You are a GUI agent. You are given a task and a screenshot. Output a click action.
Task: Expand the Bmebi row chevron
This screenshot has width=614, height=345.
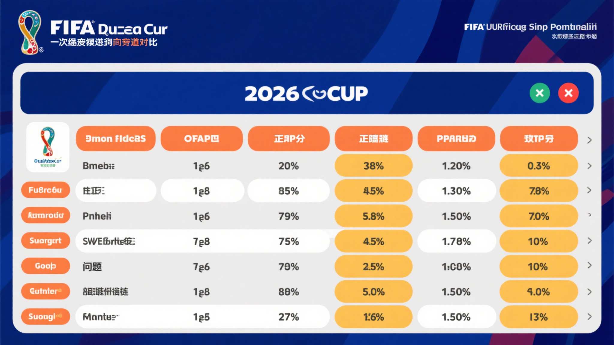pos(589,166)
